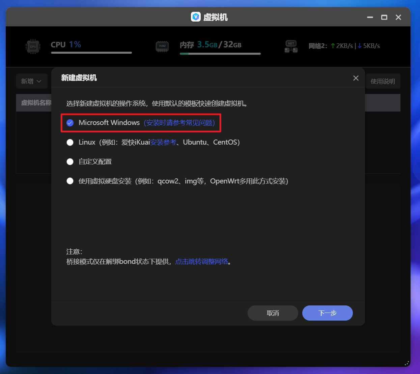The image size is (420, 374).
Task: Click the window resize grip
Action: point(407,364)
